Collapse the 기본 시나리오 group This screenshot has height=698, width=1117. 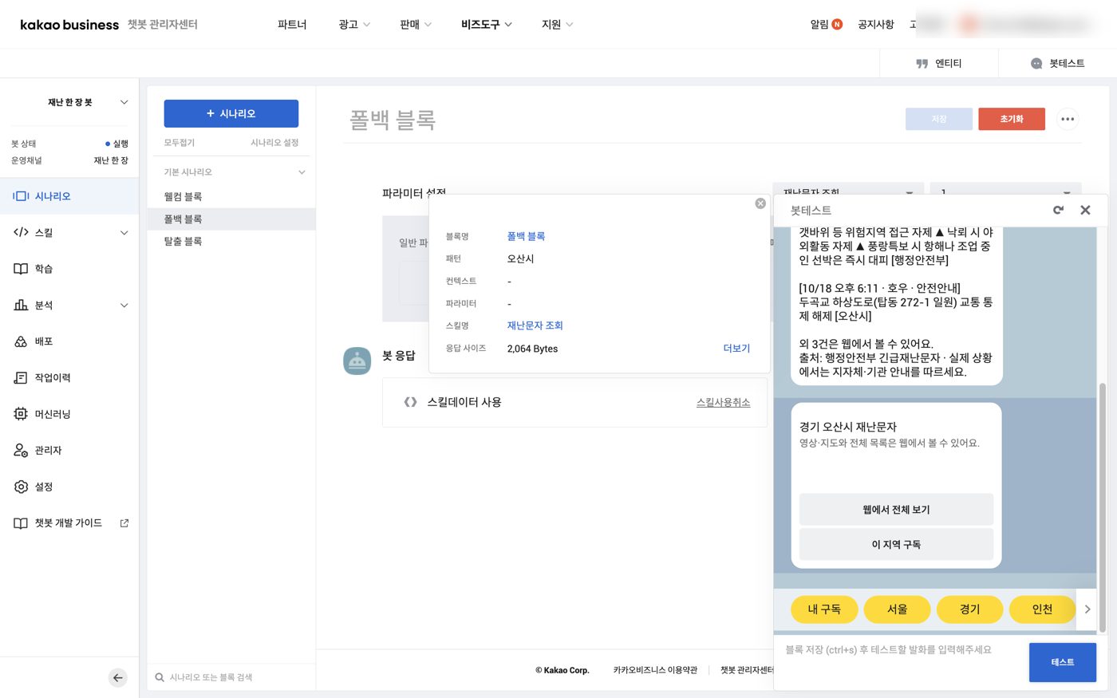(302, 172)
